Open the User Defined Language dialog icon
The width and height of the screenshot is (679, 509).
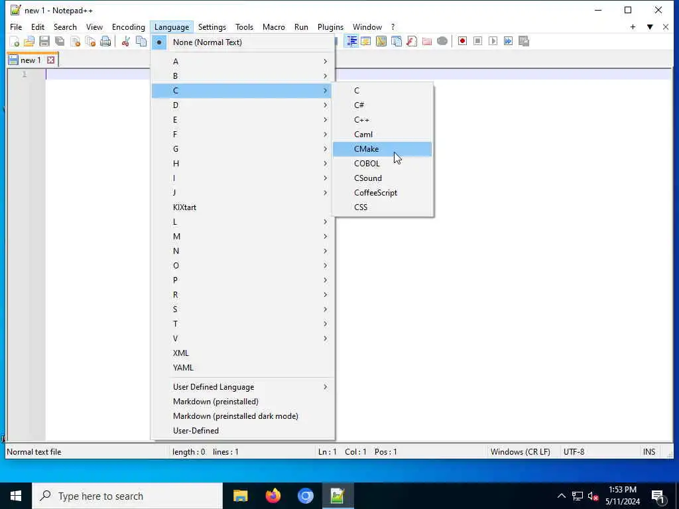coord(366,42)
